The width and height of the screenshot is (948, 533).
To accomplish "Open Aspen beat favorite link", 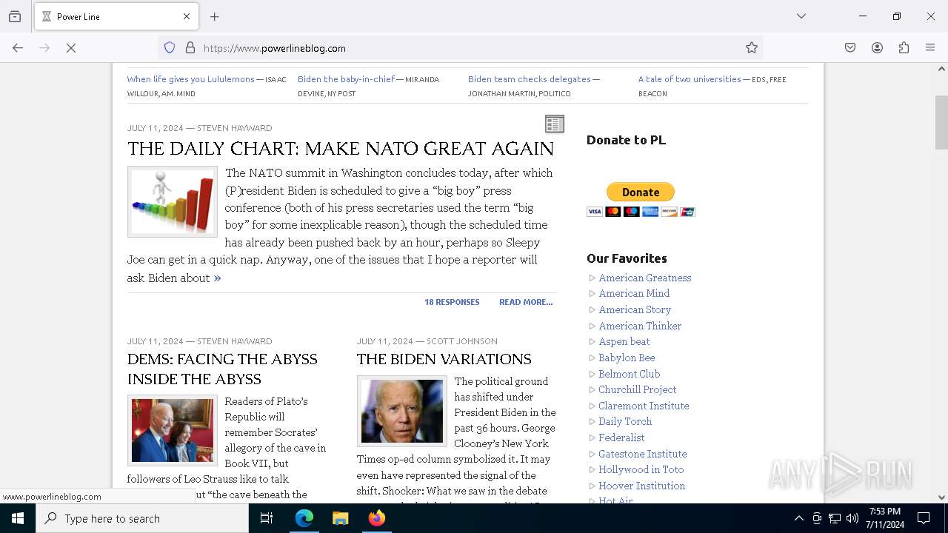I will tap(624, 341).
